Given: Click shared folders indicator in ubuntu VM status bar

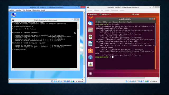Looking at the screenshot, I should [x=137, y=82].
